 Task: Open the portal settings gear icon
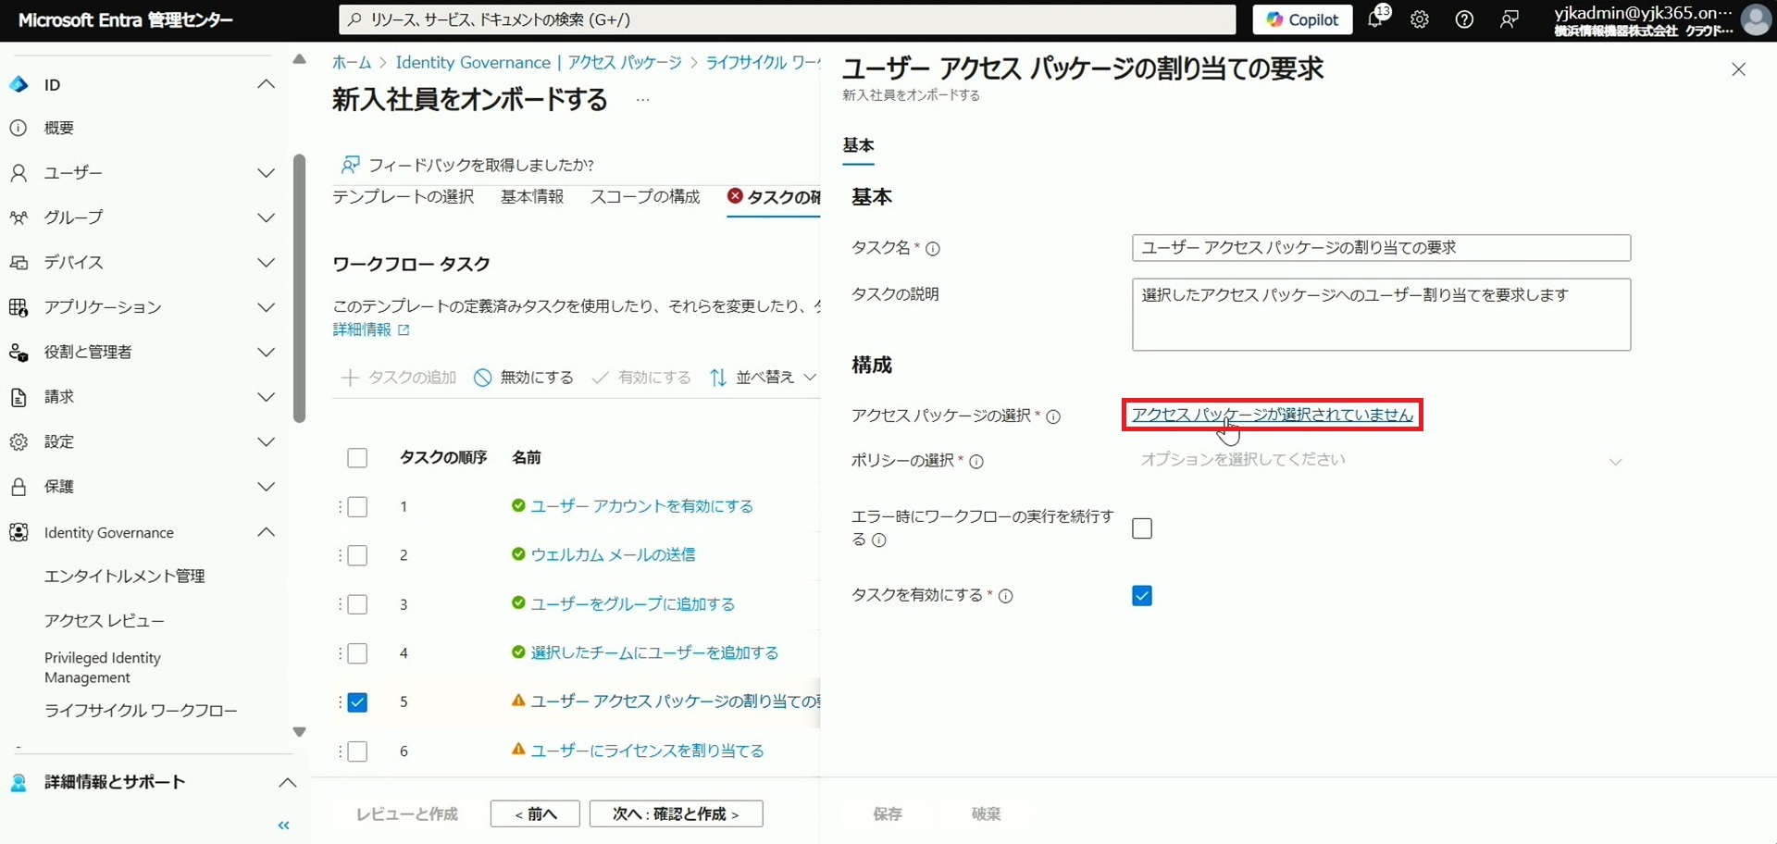pyautogui.click(x=1420, y=19)
